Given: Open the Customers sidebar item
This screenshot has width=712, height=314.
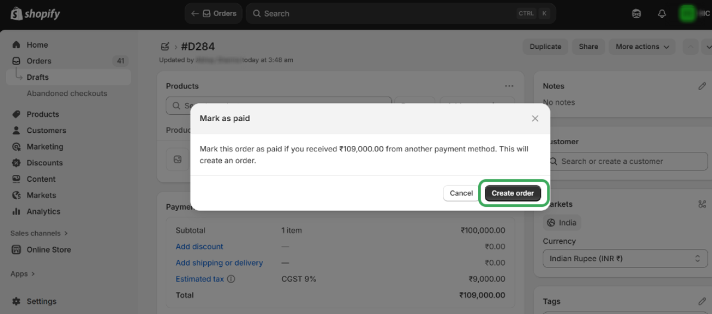Looking at the screenshot, I should click(46, 130).
